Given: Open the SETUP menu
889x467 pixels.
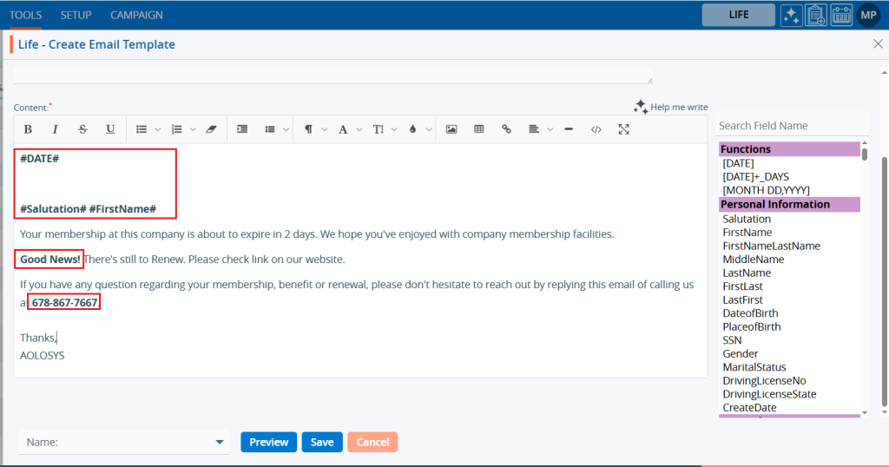Looking at the screenshot, I should [x=76, y=15].
